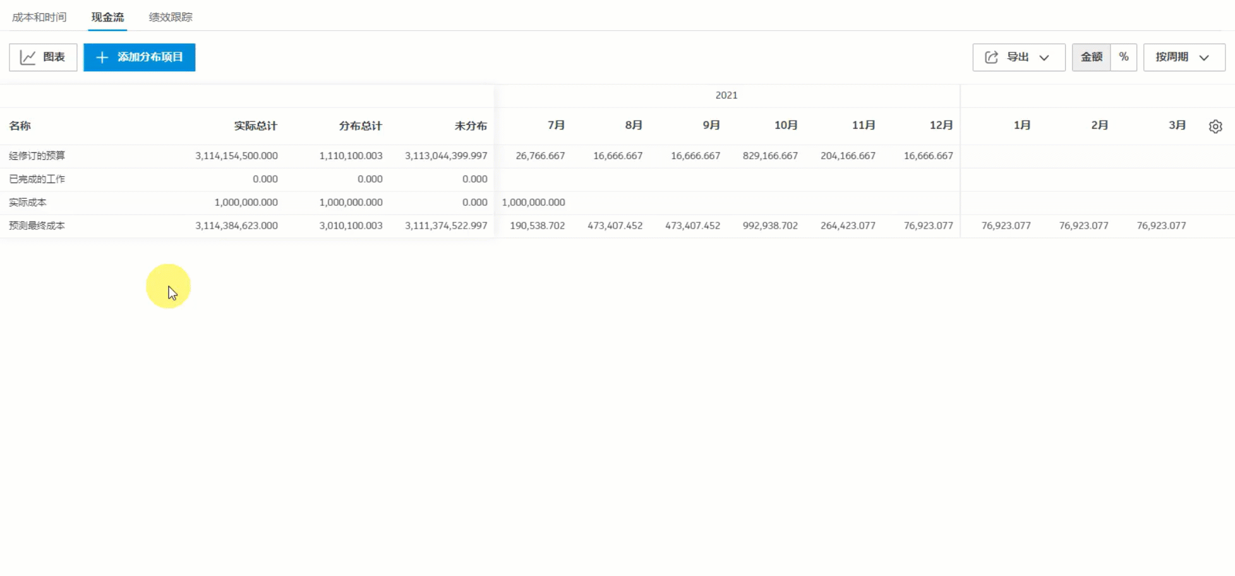The image size is (1235, 576).
Task: Select the 现金流 tab
Action: (107, 17)
